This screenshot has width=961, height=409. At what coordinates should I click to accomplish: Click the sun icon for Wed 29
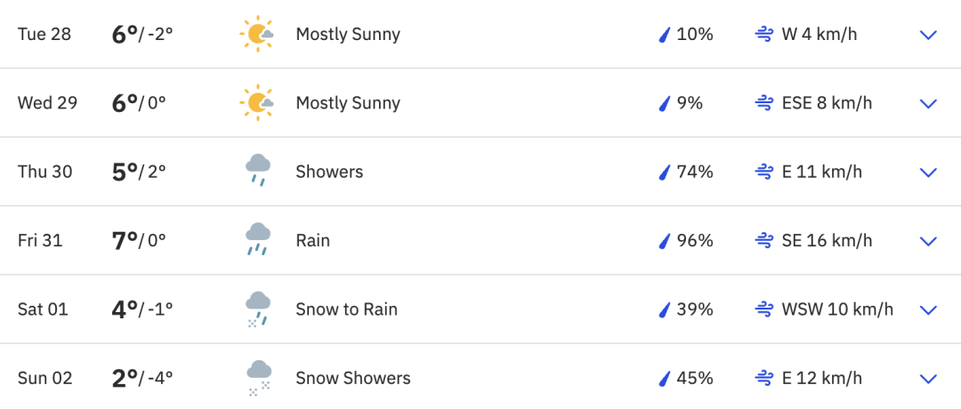click(x=257, y=103)
